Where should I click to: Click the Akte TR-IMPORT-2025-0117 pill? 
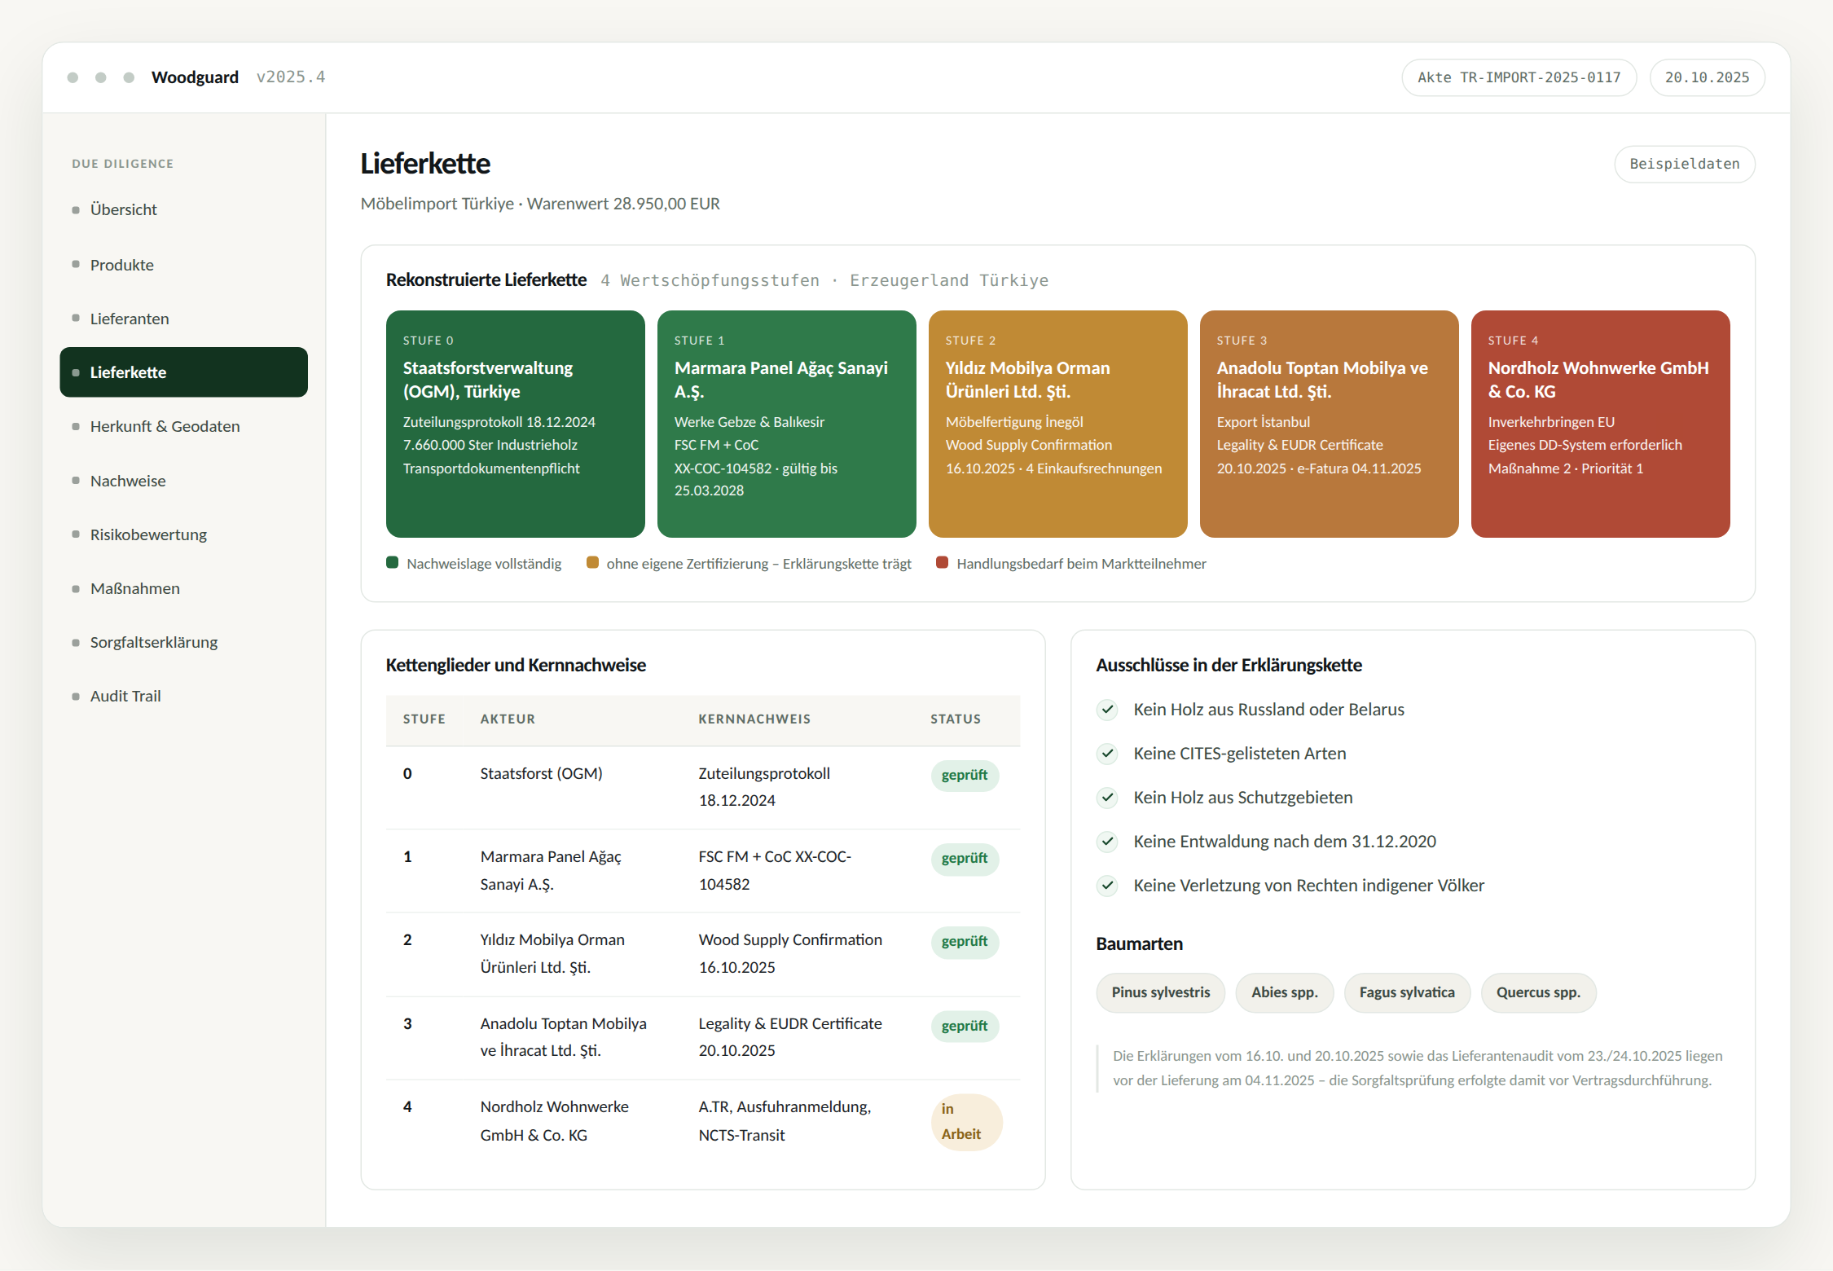1519,77
